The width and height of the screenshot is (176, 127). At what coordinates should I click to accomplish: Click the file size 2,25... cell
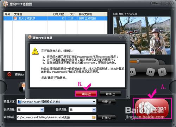[71, 18]
